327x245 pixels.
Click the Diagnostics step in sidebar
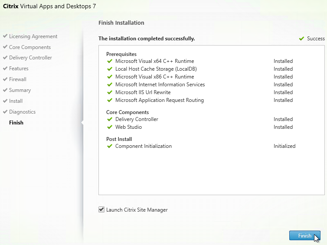[22, 112]
